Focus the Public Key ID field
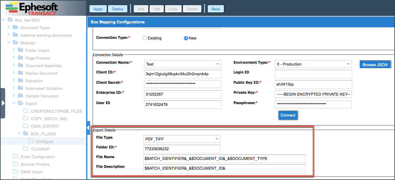 [313, 84]
